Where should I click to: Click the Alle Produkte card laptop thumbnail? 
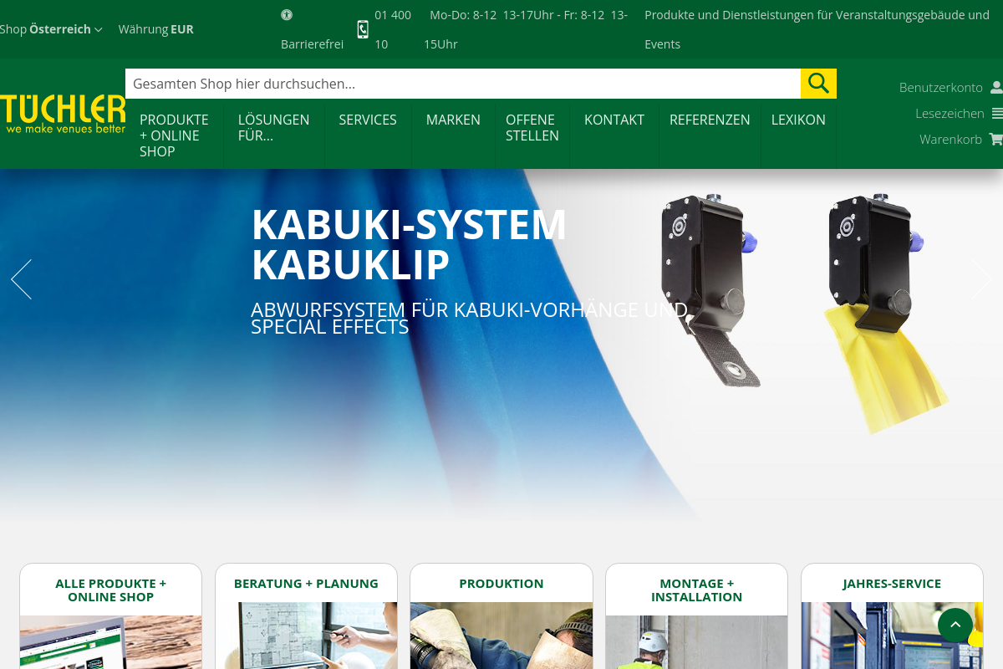click(111, 642)
